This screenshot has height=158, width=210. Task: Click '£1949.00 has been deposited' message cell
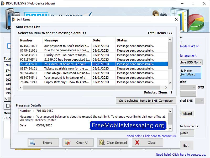tap(67, 60)
